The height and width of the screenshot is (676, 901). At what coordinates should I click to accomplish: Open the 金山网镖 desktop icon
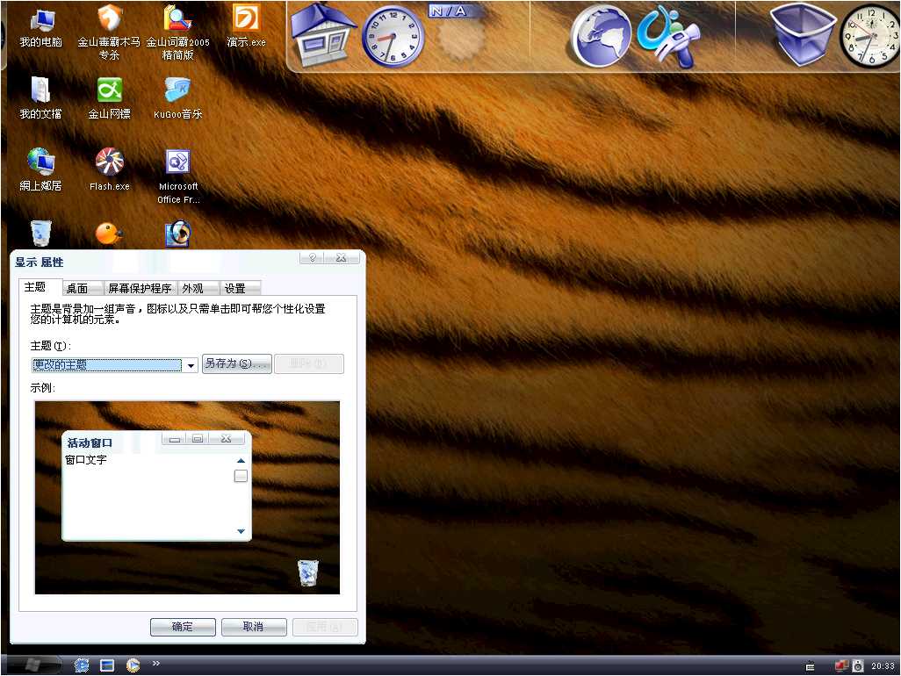[109, 90]
